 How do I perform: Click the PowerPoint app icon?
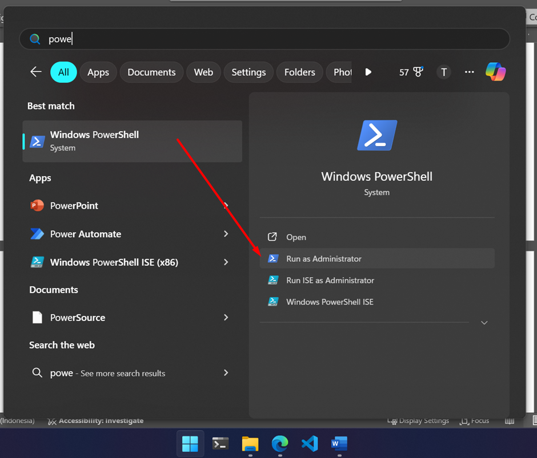(37, 205)
